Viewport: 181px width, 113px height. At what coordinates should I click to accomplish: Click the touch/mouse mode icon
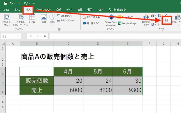pos(26,3)
